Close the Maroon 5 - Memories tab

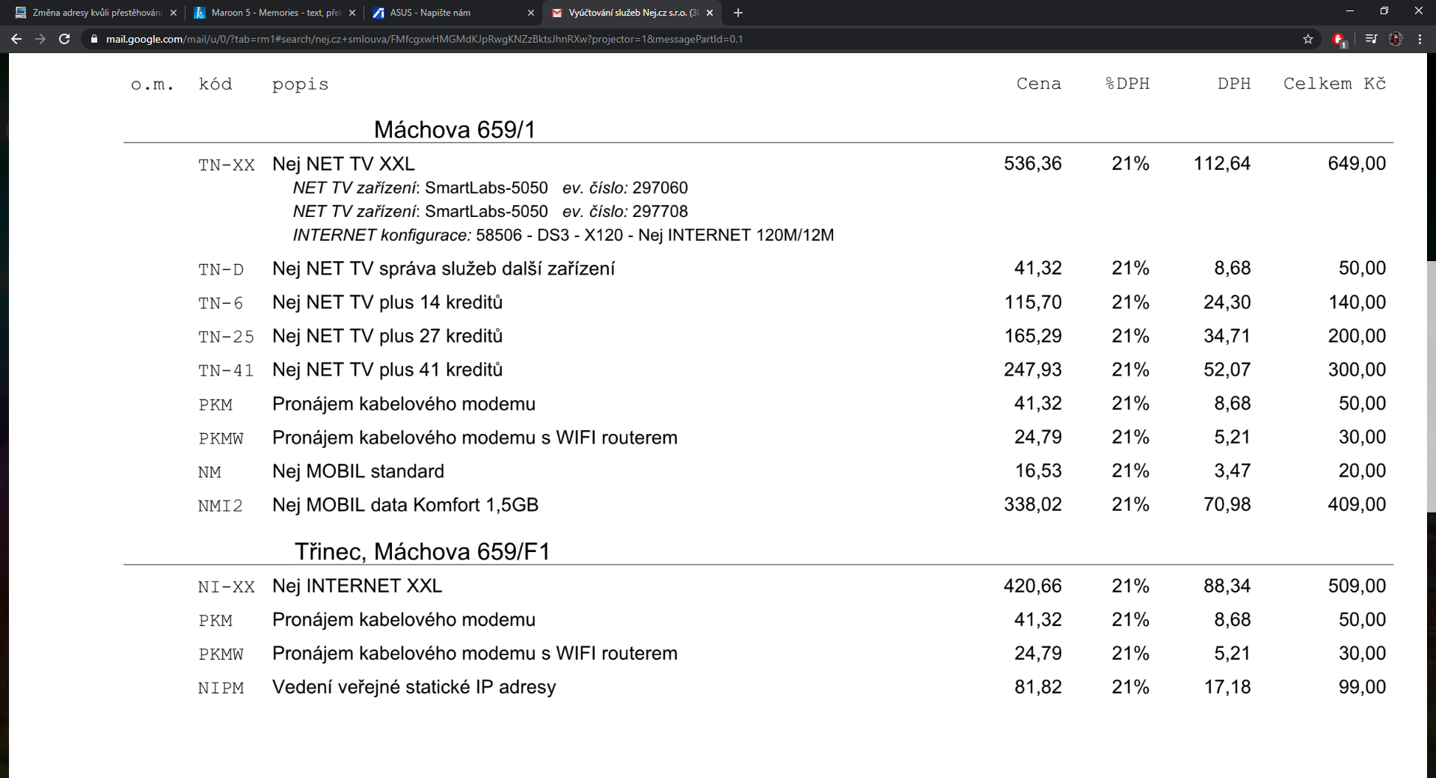coord(352,13)
